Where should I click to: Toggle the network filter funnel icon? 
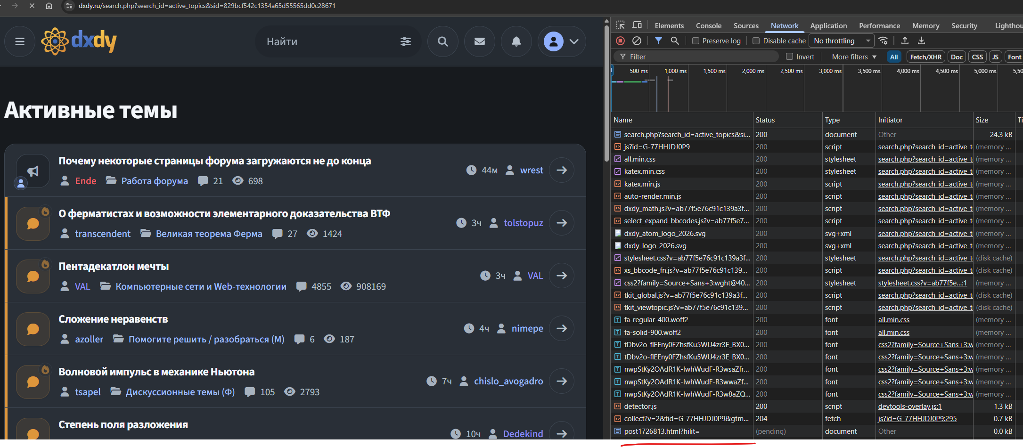pos(658,41)
